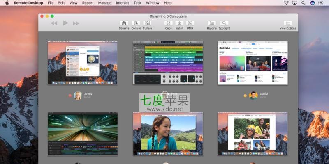Open the Manage menu
329x164 pixels.
105,3
